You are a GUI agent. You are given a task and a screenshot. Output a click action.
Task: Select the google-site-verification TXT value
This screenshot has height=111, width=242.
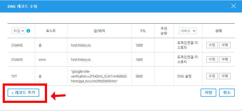(x=99, y=76)
